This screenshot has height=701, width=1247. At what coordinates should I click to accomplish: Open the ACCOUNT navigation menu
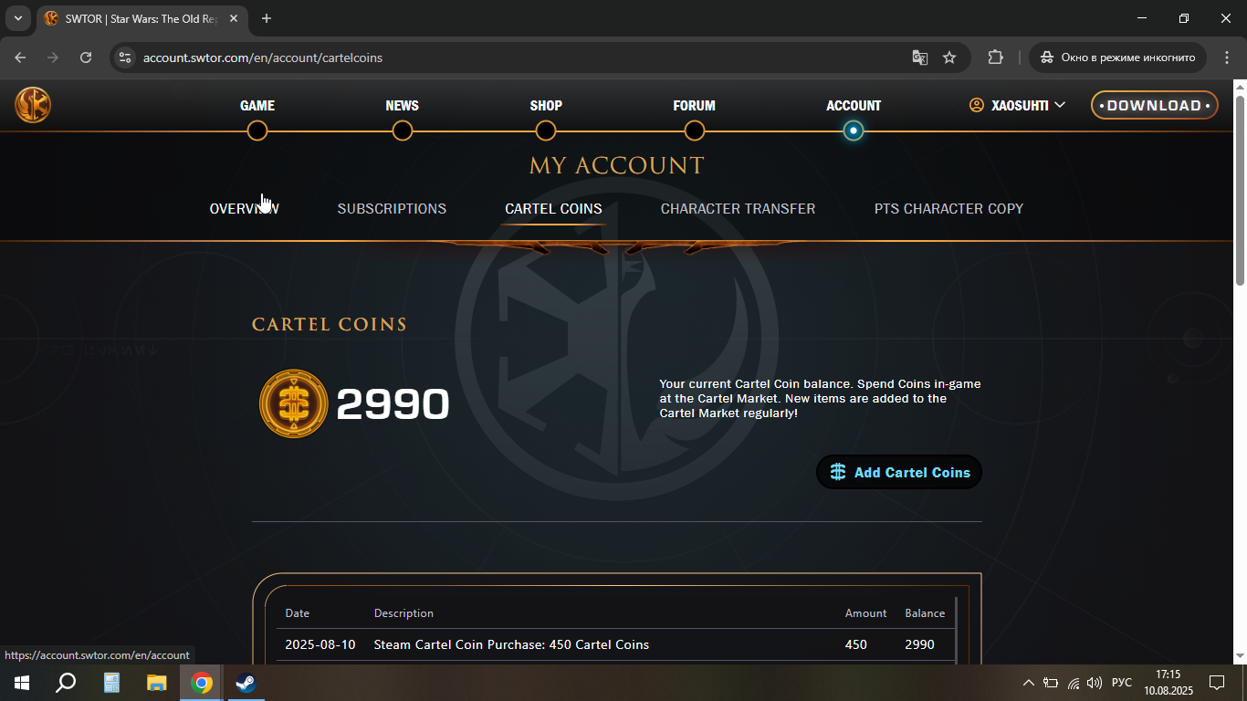tap(854, 106)
